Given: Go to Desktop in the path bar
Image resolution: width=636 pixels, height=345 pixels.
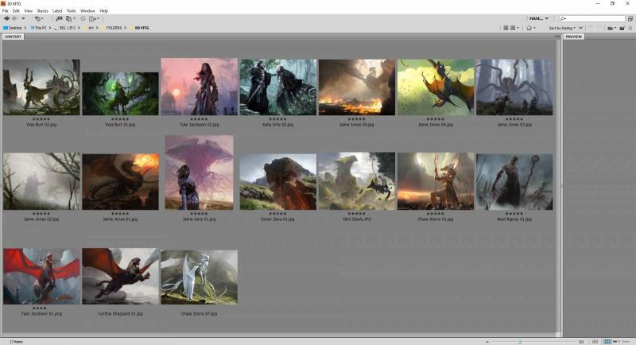Looking at the screenshot, I should click(14, 28).
